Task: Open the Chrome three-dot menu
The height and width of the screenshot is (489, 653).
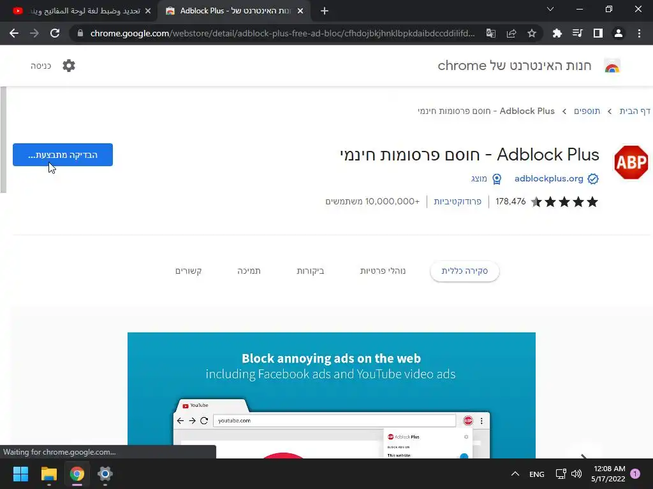Action: click(639, 33)
